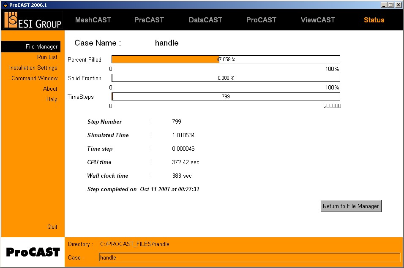Open the PreCAST module

click(149, 20)
